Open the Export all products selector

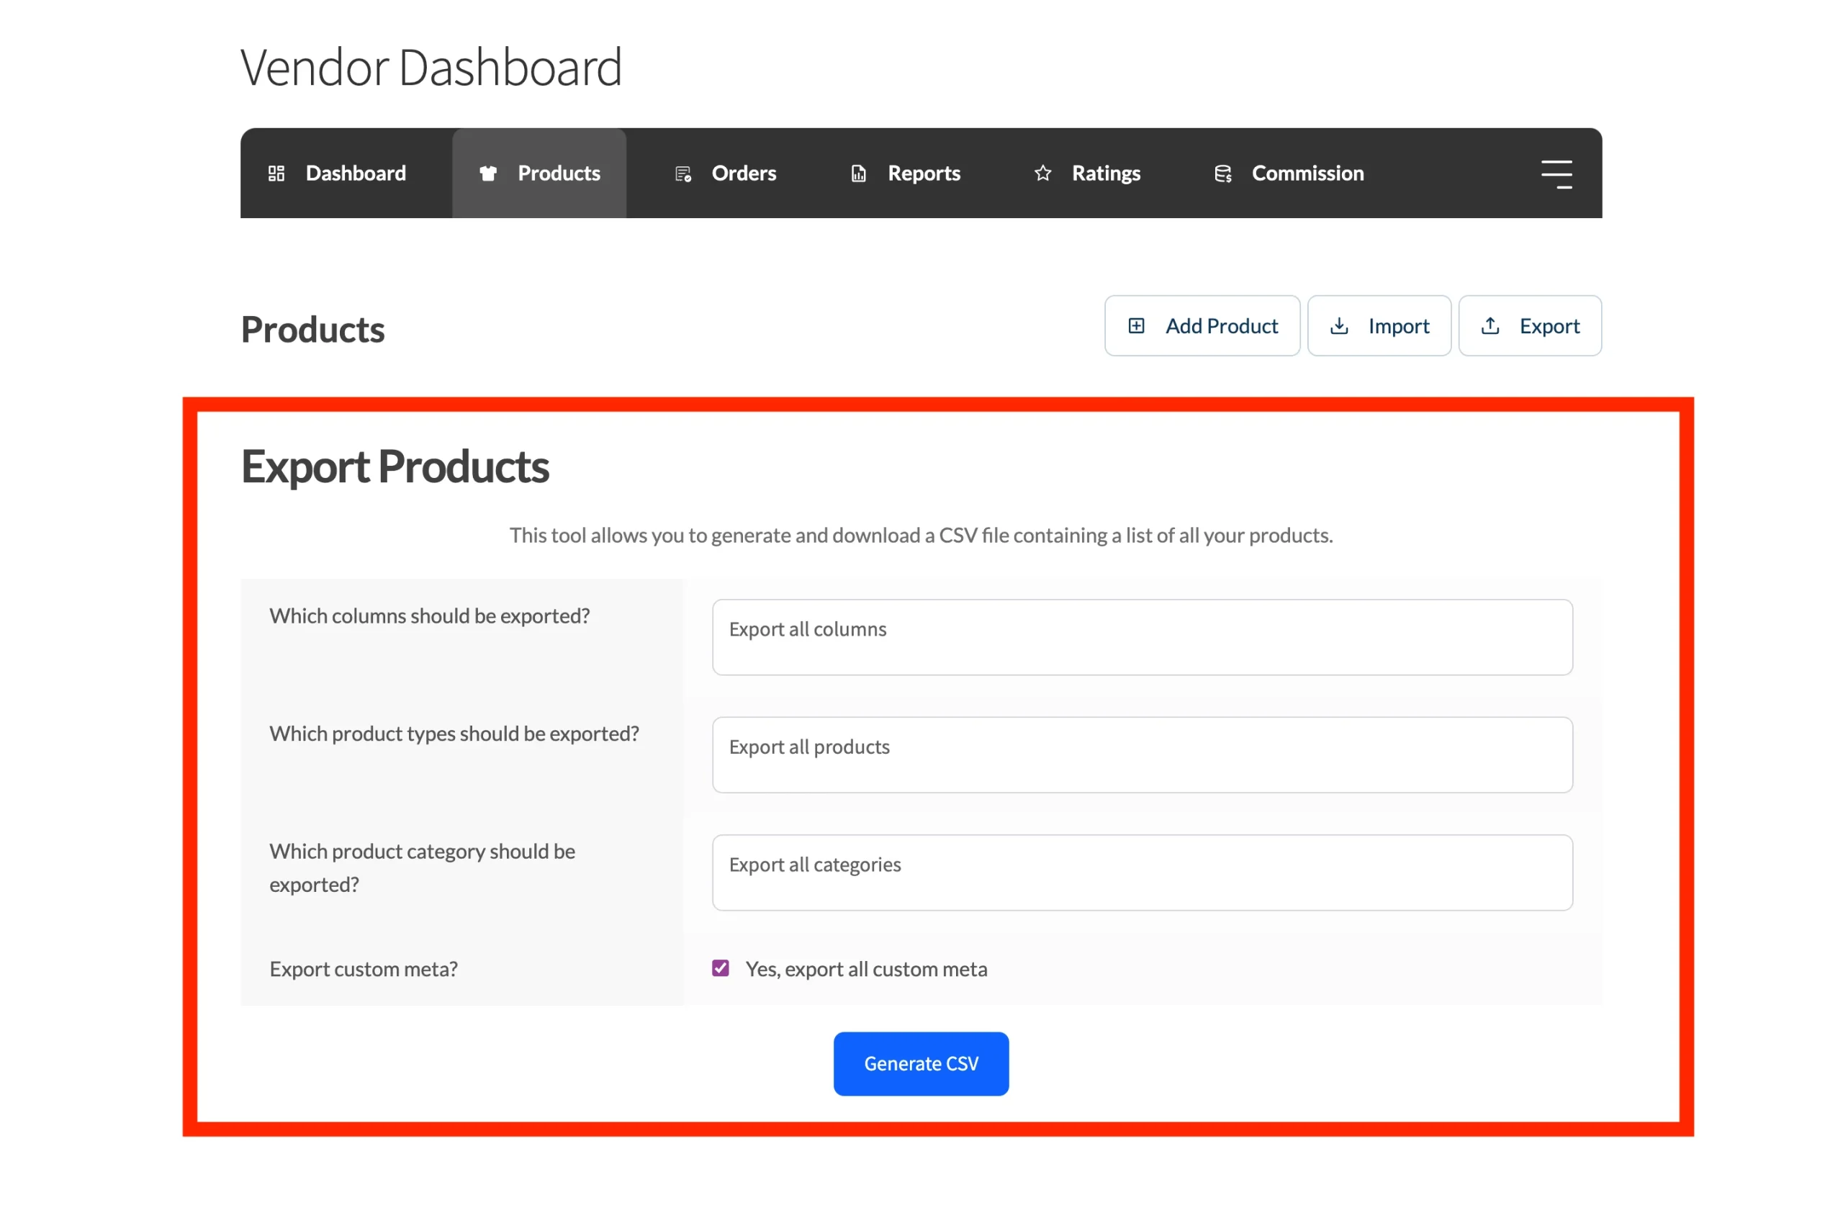coord(1142,755)
